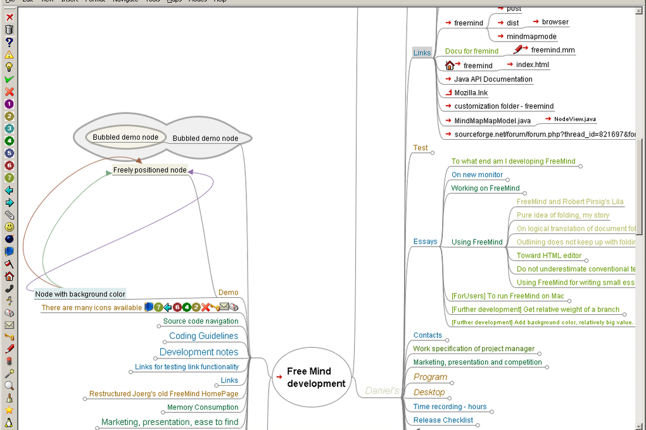Add the music notes icon
646x430 pixels.
[9, 301]
